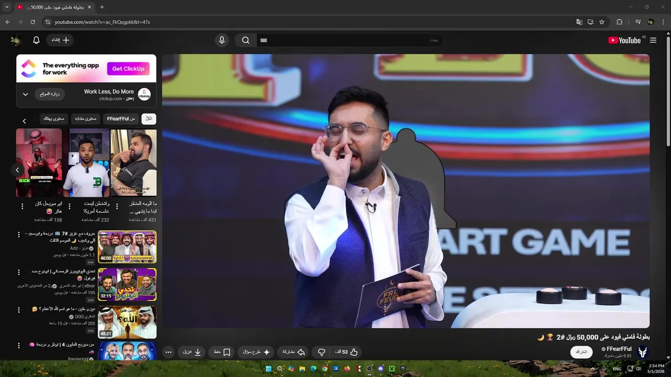Download the video with download button
The image size is (671, 377).
click(192, 352)
